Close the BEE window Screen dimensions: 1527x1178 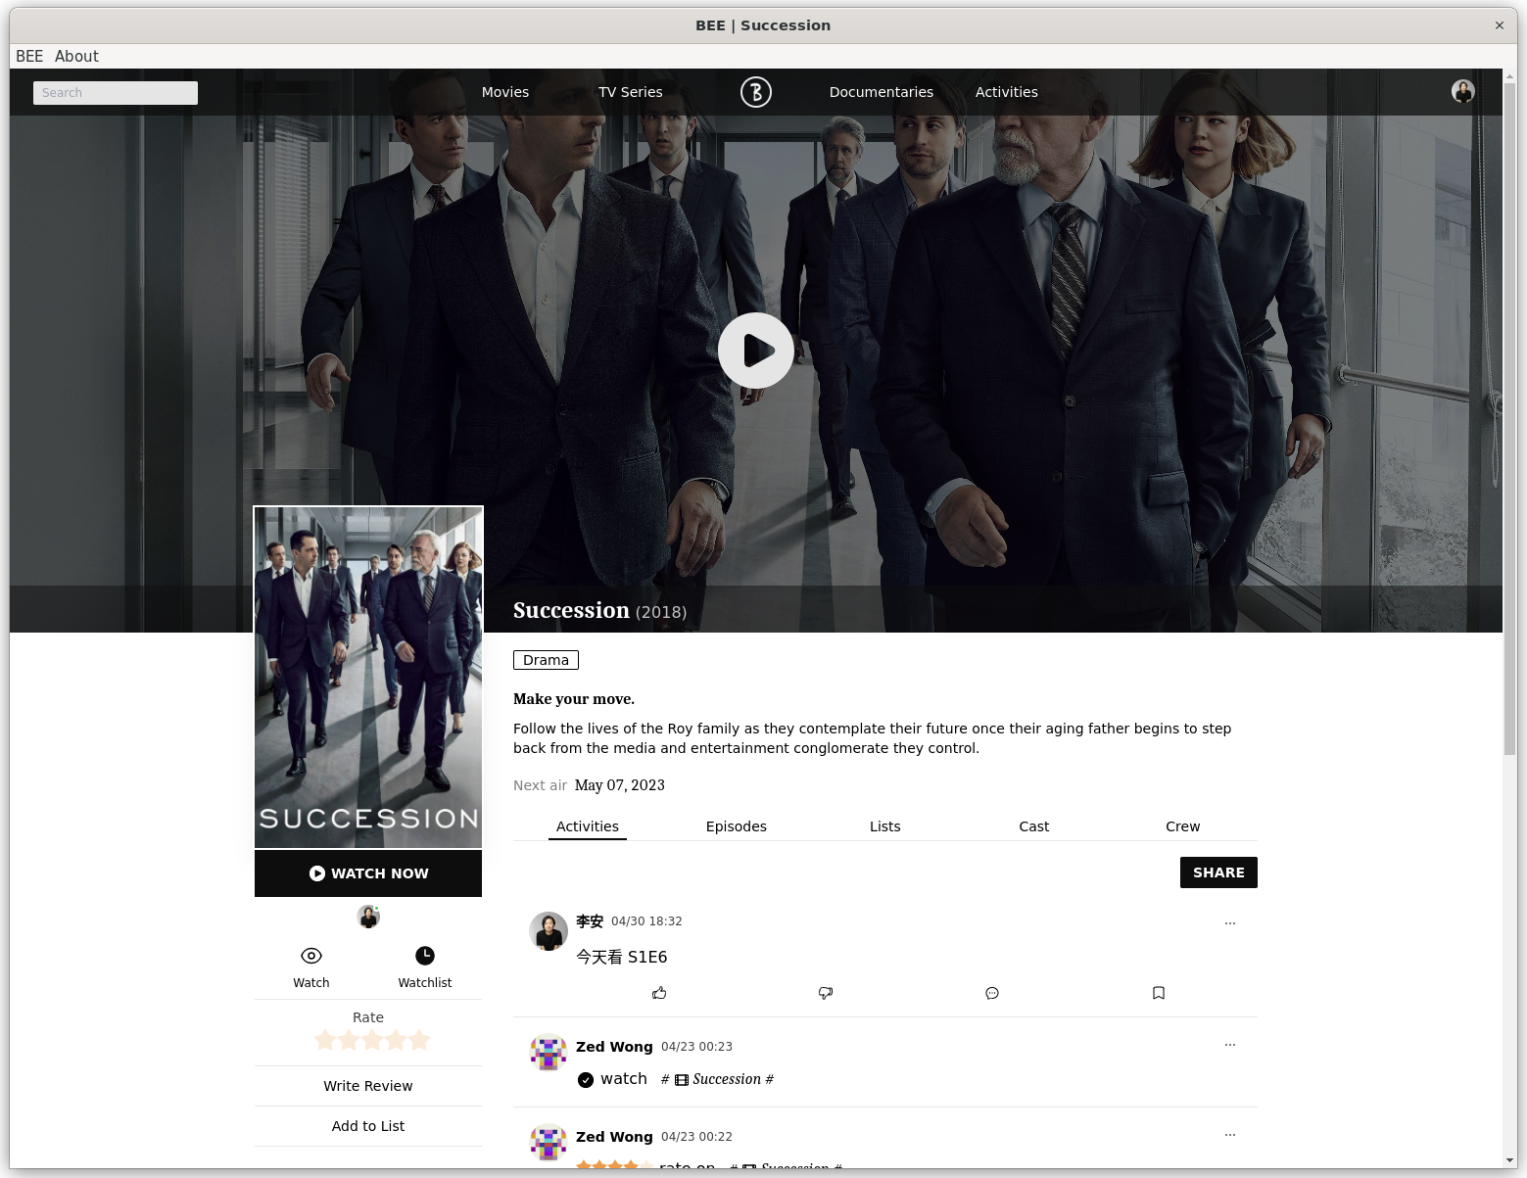(1499, 25)
